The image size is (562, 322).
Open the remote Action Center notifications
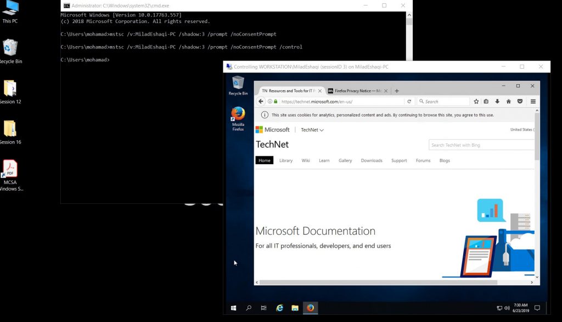click(x=537, y=308)
